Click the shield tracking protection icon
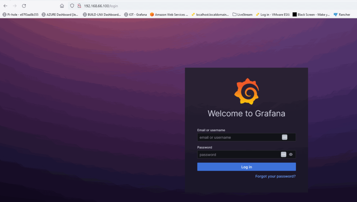The height and width of the screenshot is (202, 357). click(72, 6)
